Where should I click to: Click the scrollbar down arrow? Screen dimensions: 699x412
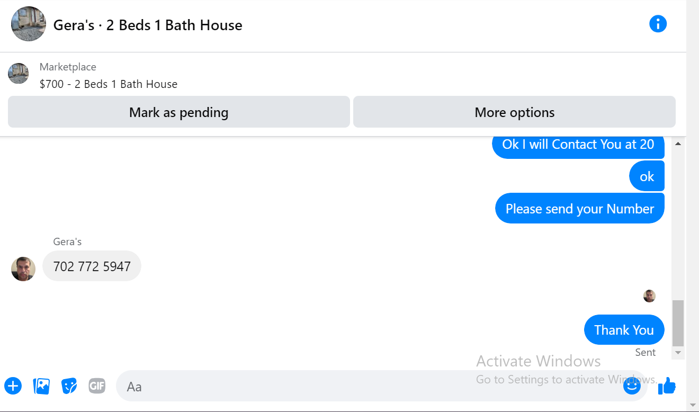coord(678,352)
